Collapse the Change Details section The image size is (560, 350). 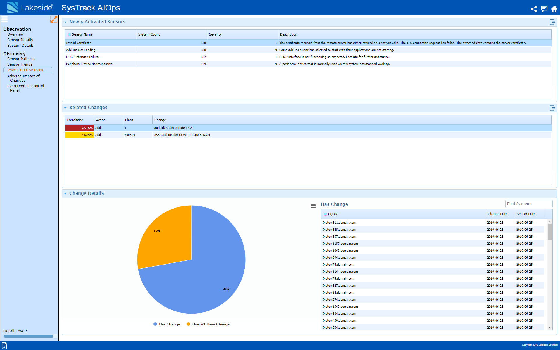point(66,193)
